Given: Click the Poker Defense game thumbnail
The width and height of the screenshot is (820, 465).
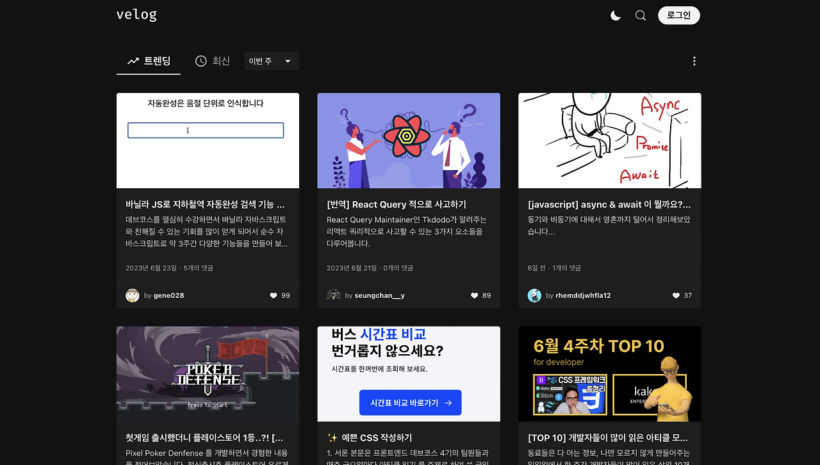Looking at the screenshot, I should coord(208,374).
